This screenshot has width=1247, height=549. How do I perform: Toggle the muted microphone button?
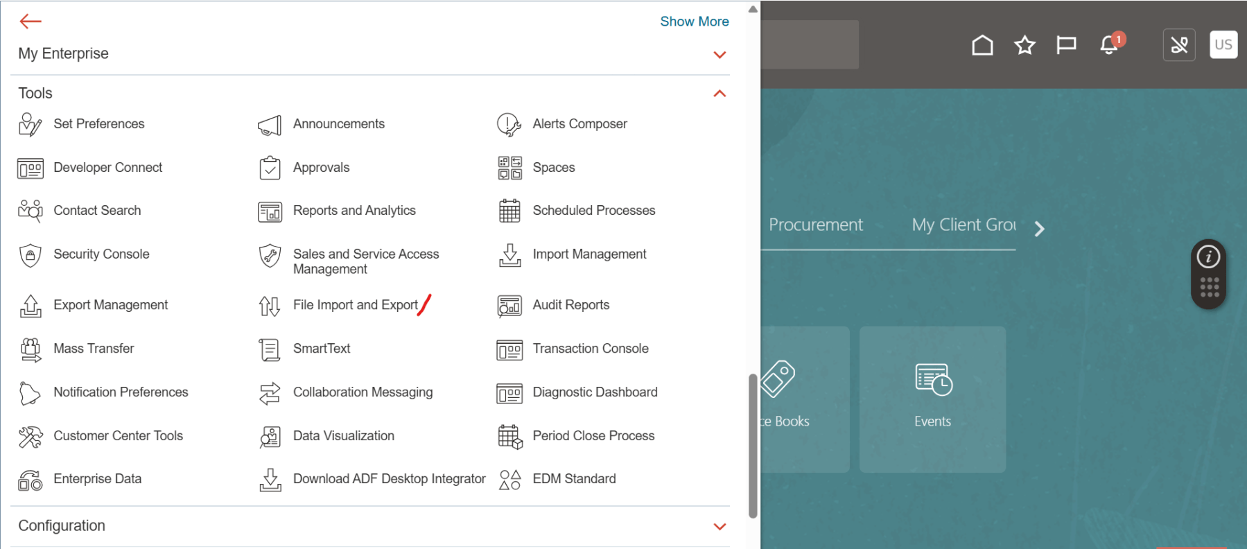(x=1178, y=46)
